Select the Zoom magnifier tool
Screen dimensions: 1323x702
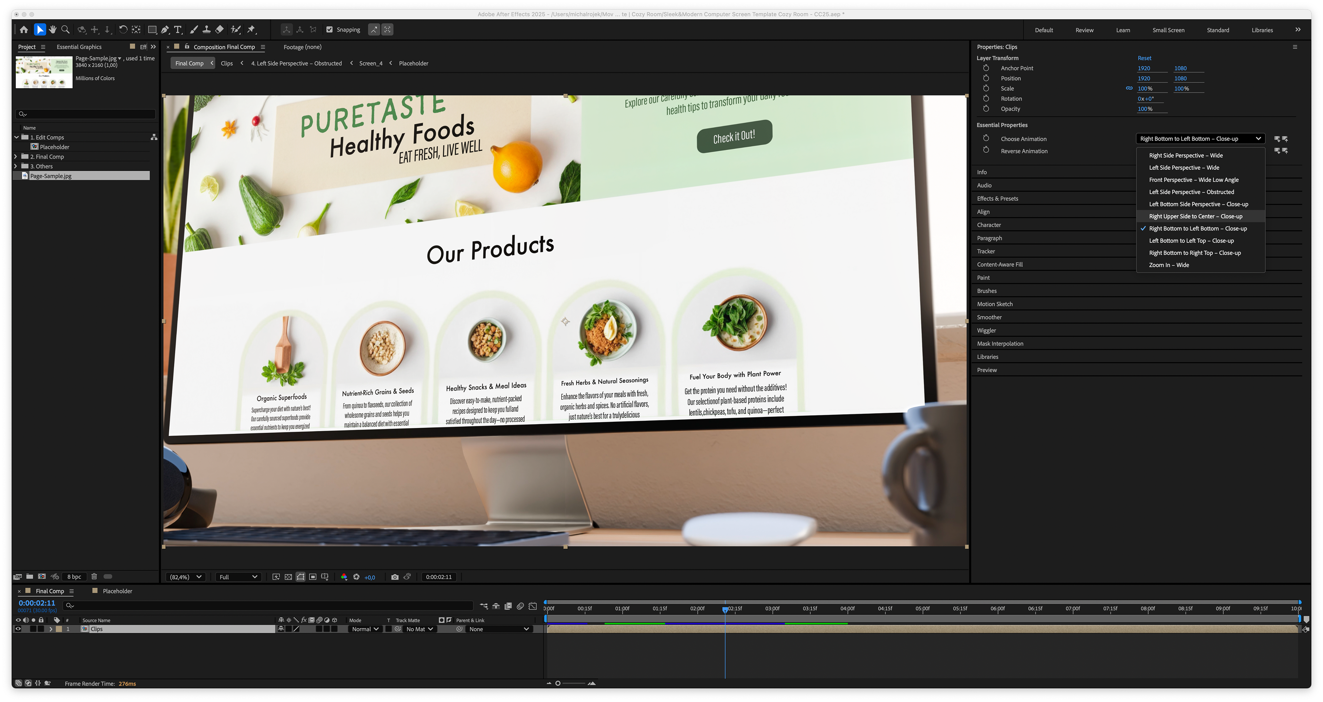click(65, 30)
